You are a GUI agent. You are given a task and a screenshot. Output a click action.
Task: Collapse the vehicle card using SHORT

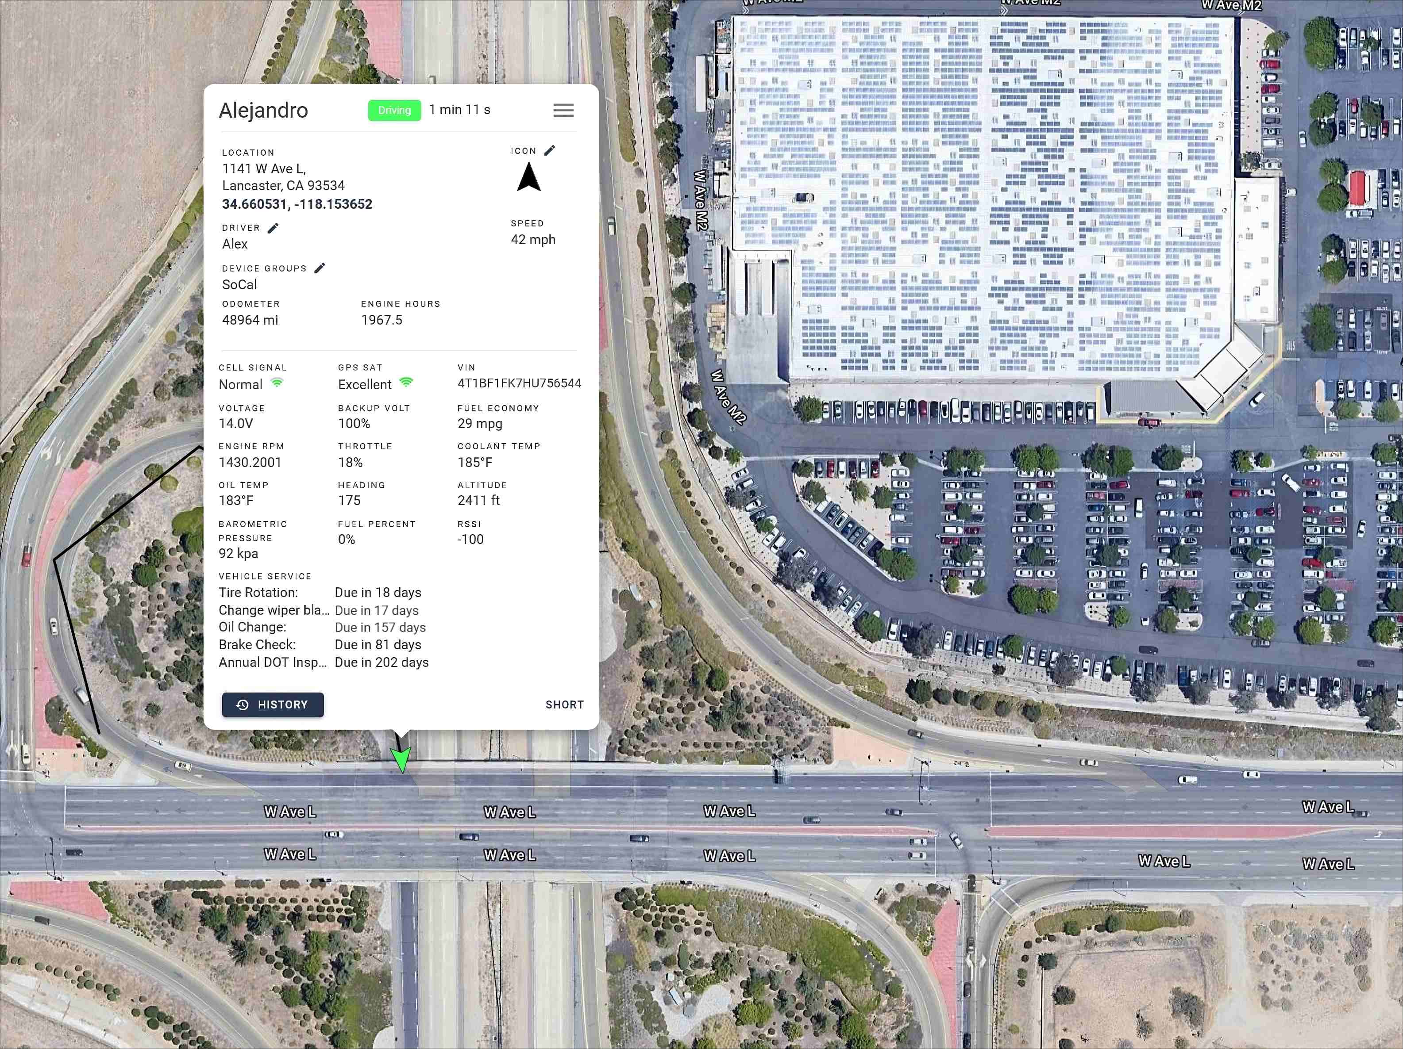click(564, 704)
